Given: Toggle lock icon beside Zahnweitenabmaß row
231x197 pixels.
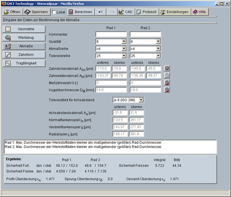Looking at the screenshot, I should (x=167, y=76).
